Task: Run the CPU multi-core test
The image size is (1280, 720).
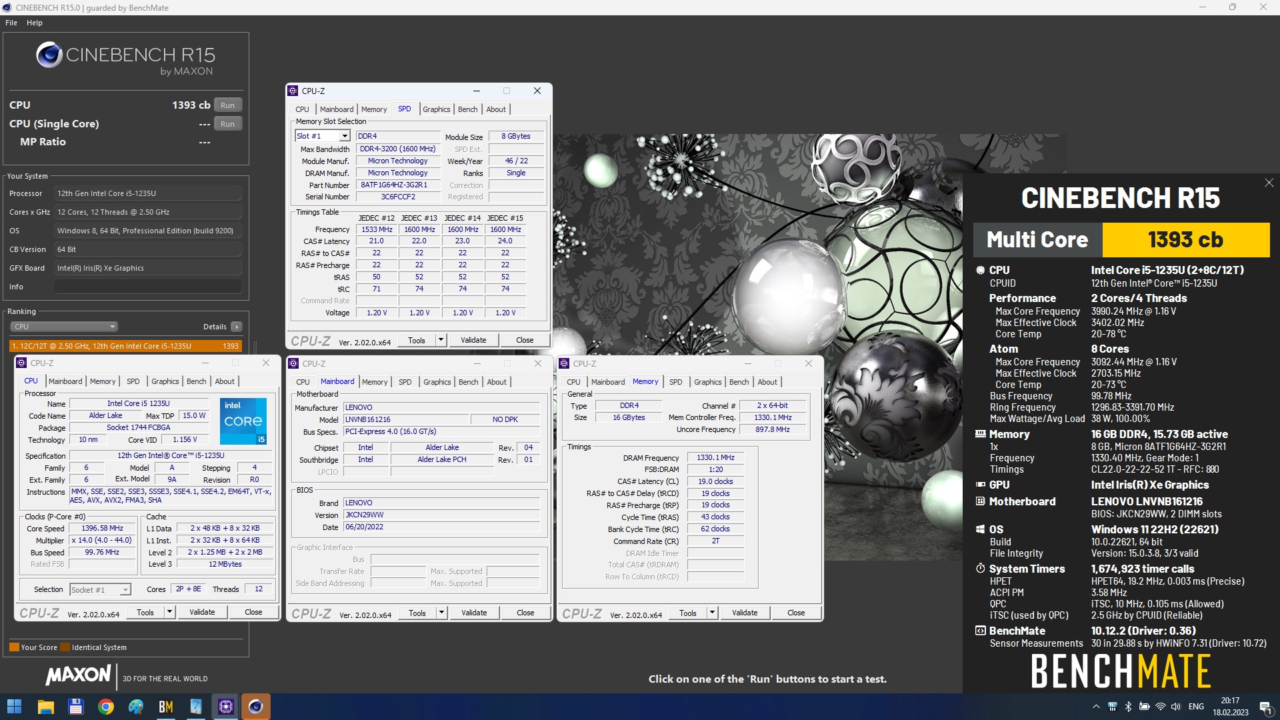Action: [x=227, y=105]
